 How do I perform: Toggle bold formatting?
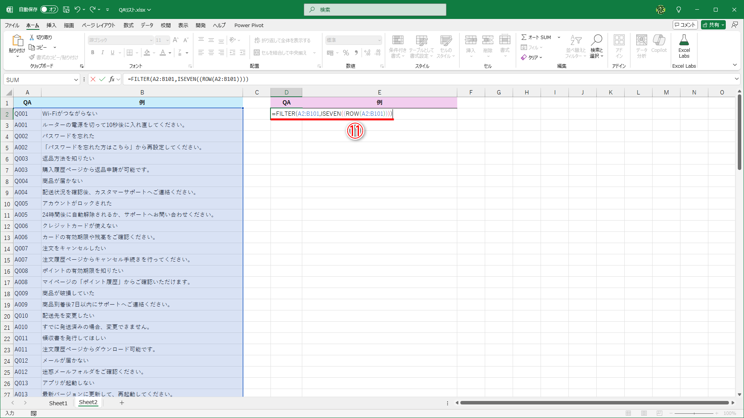(93, 52)
